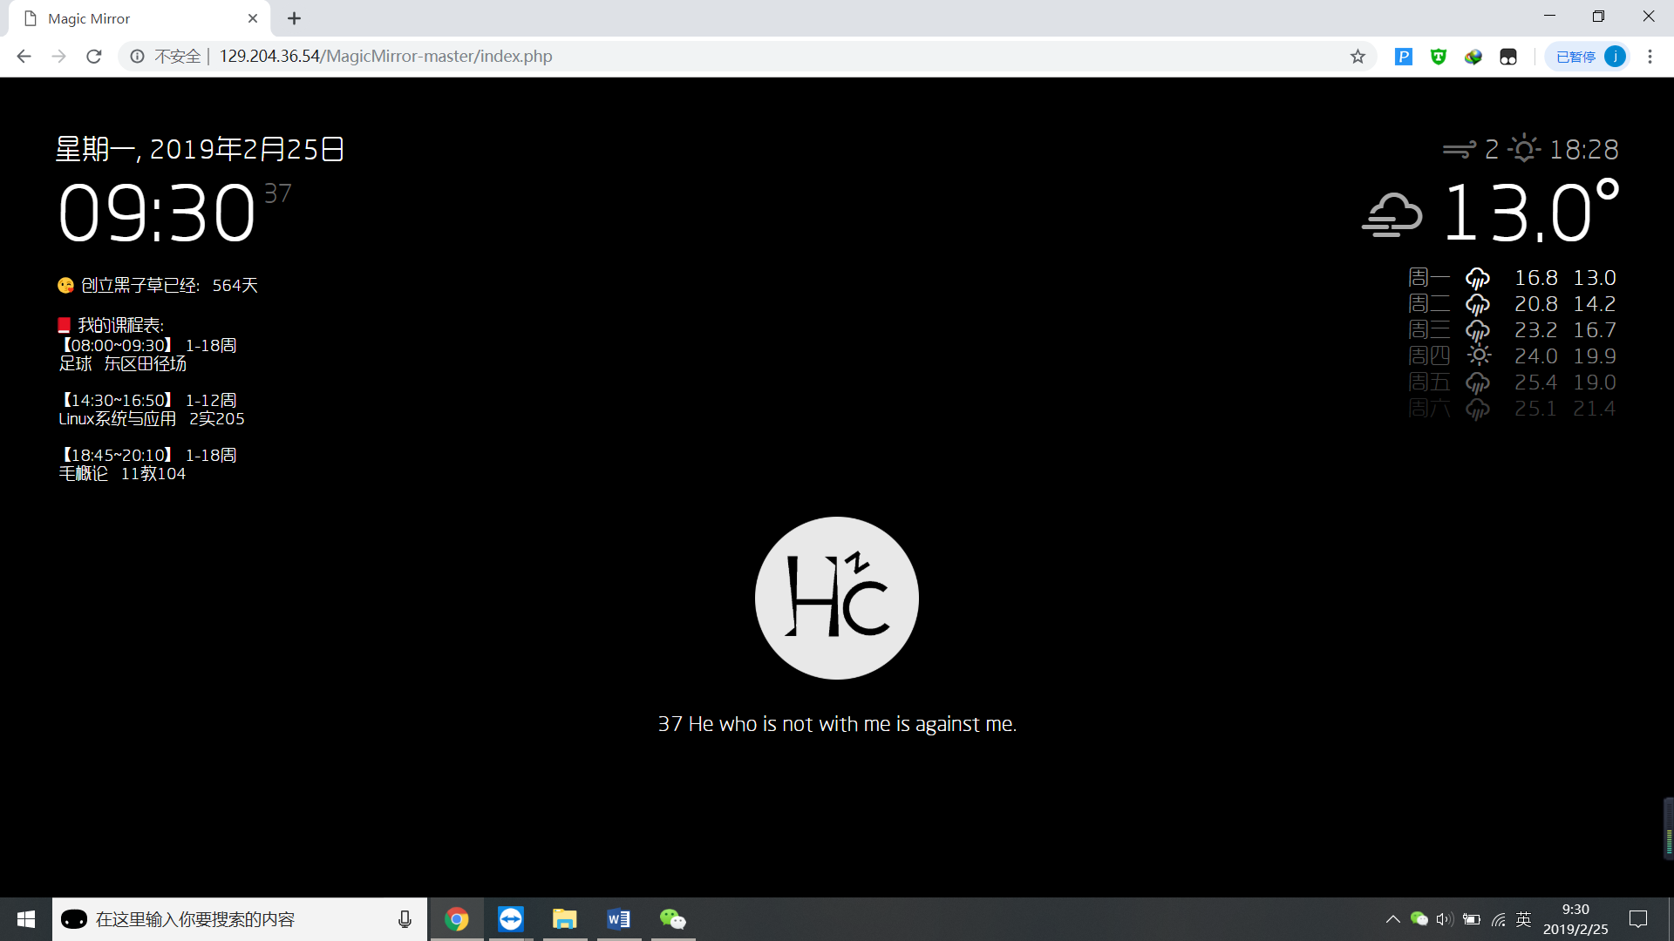1674x941 pixels.
Task: Bookmark this page with star icon
Action: [x=1358, y=57]
